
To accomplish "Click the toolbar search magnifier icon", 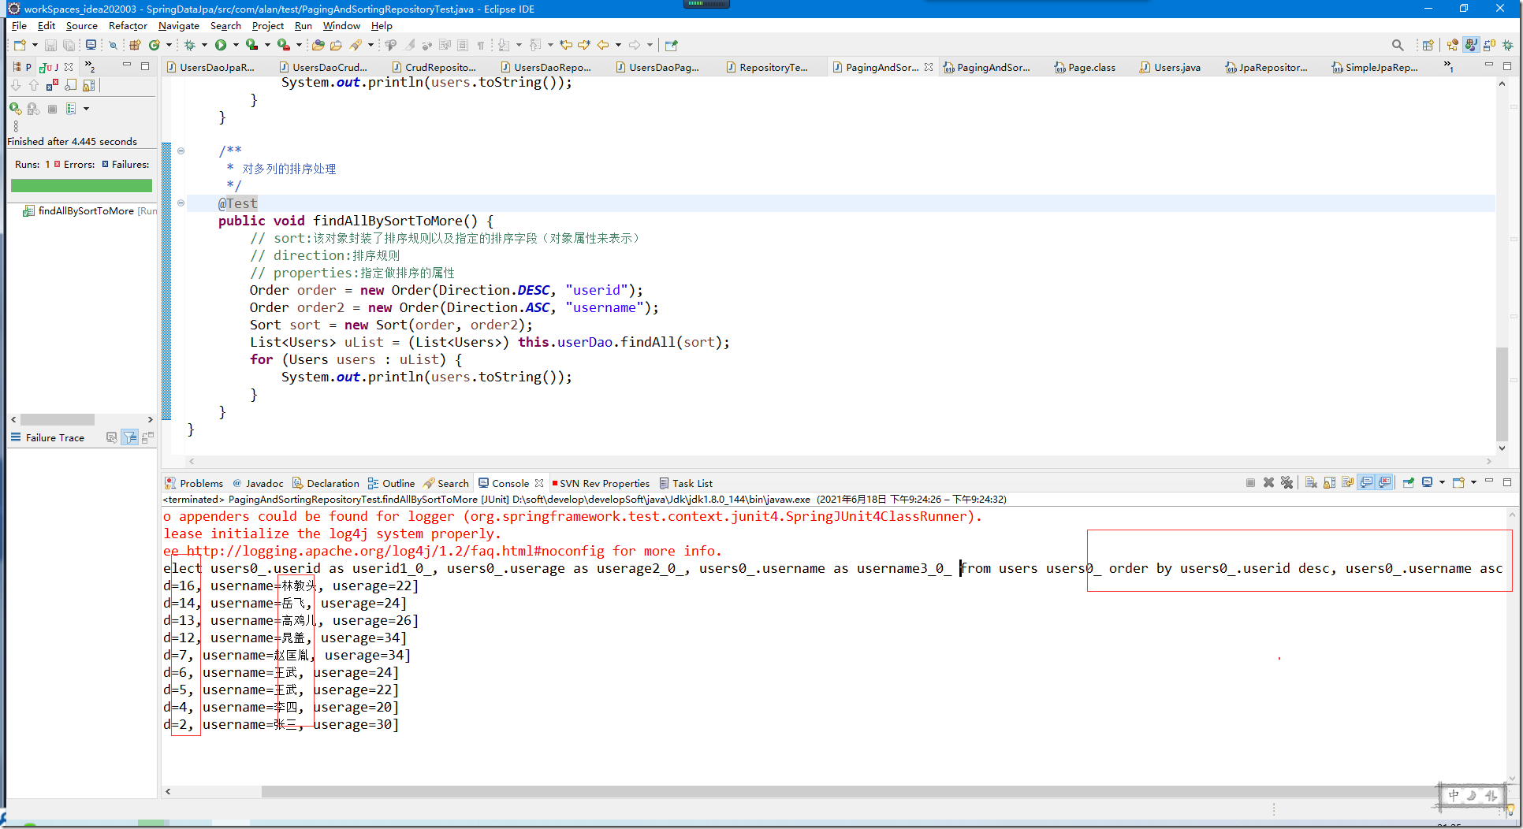I will 1398,45.
